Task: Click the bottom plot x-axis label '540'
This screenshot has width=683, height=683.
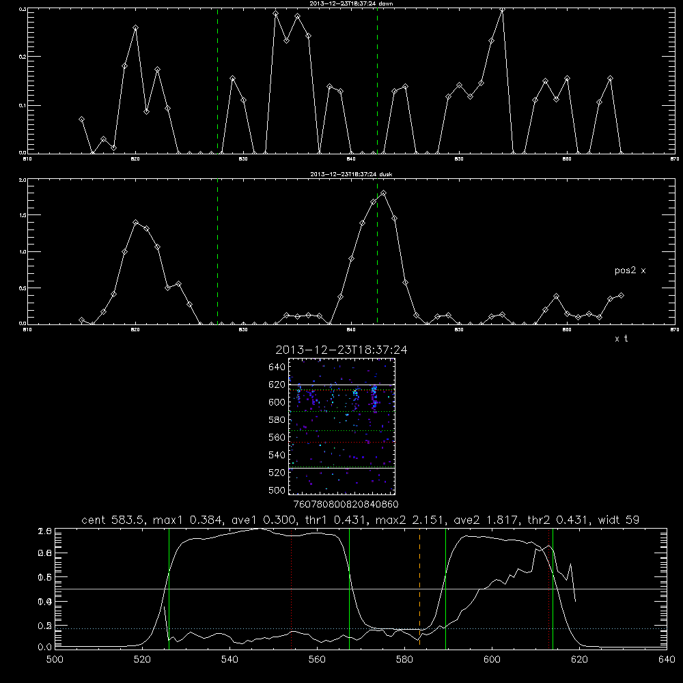Action: [229, 660]
